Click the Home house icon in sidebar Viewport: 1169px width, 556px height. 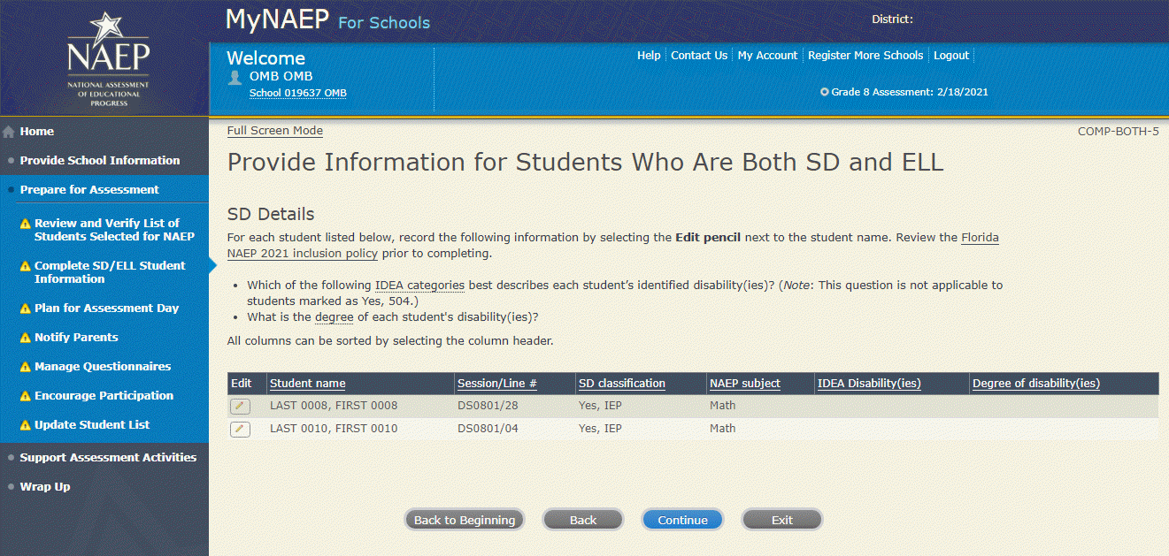tap(9, 133)
